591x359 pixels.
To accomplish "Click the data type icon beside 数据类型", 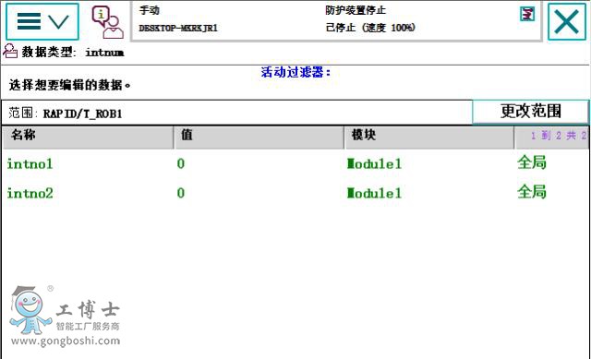I will pyautogui.click(x=10, y=51).
